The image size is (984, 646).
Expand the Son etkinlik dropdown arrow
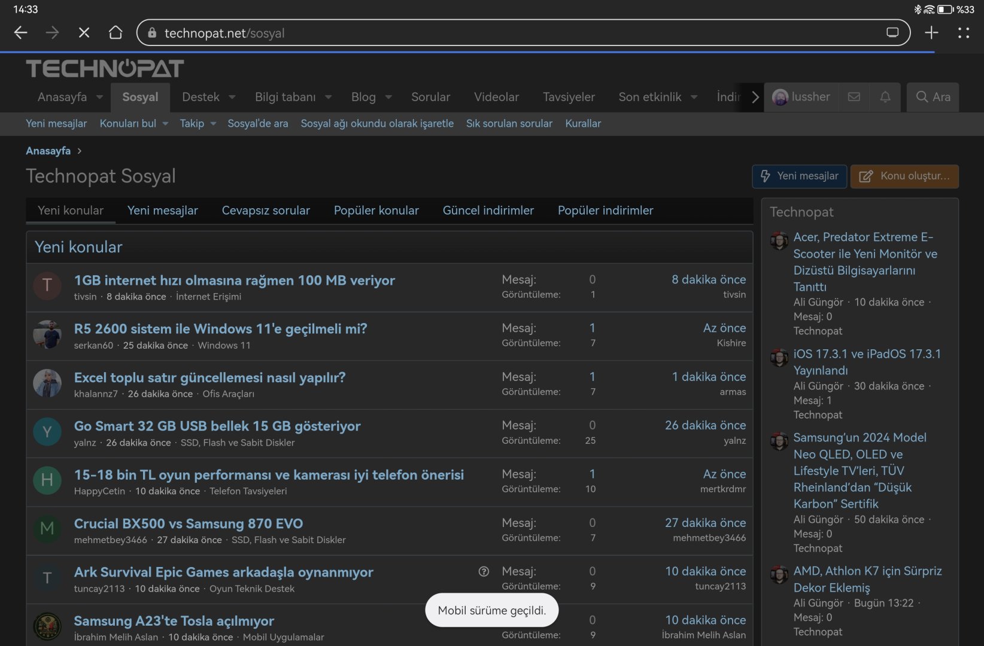coord(694,97)
